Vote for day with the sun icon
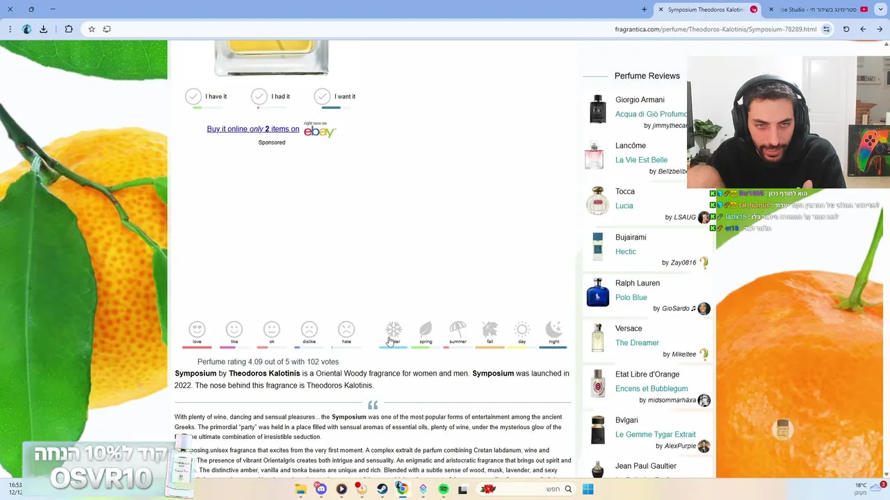The height and width of the screenshot is (500, 890). pos(522,330)
